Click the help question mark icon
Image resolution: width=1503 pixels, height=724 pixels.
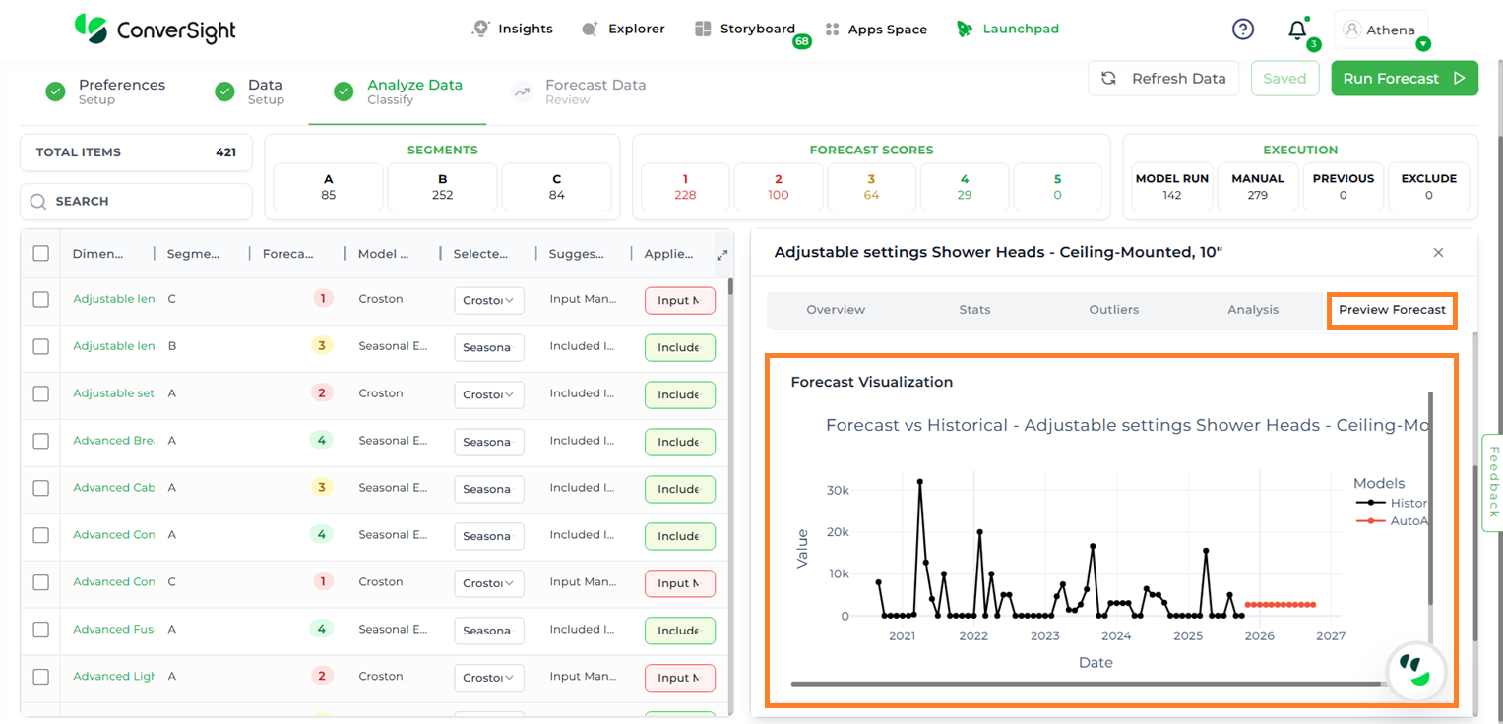coord(1243,30)
